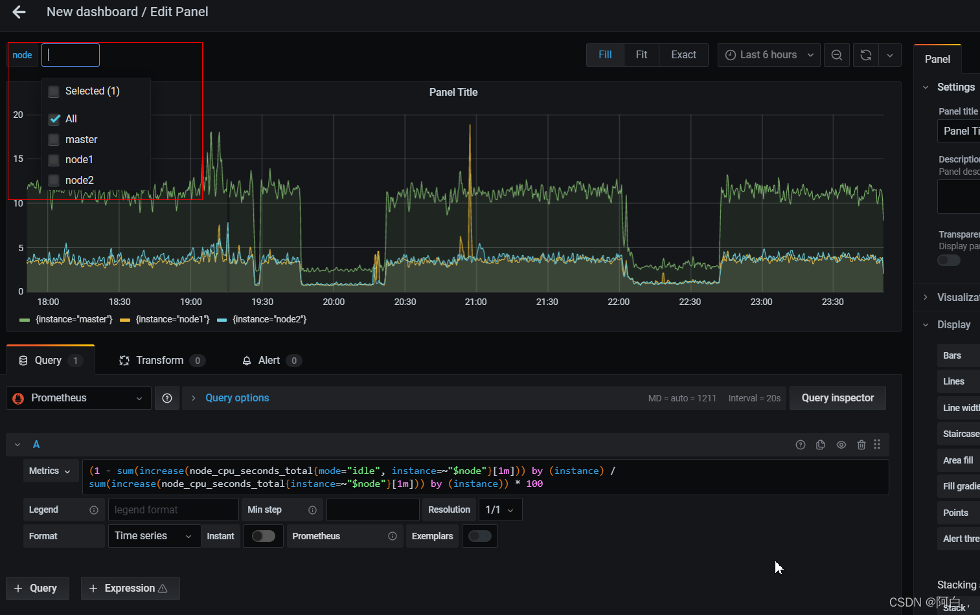Select the Fit view mode
The width and height of the screenshot is (980, 615).
tap(641, 55)
